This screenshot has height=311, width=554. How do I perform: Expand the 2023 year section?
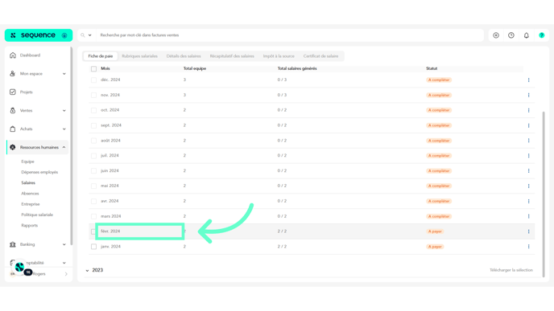(87, 271)
